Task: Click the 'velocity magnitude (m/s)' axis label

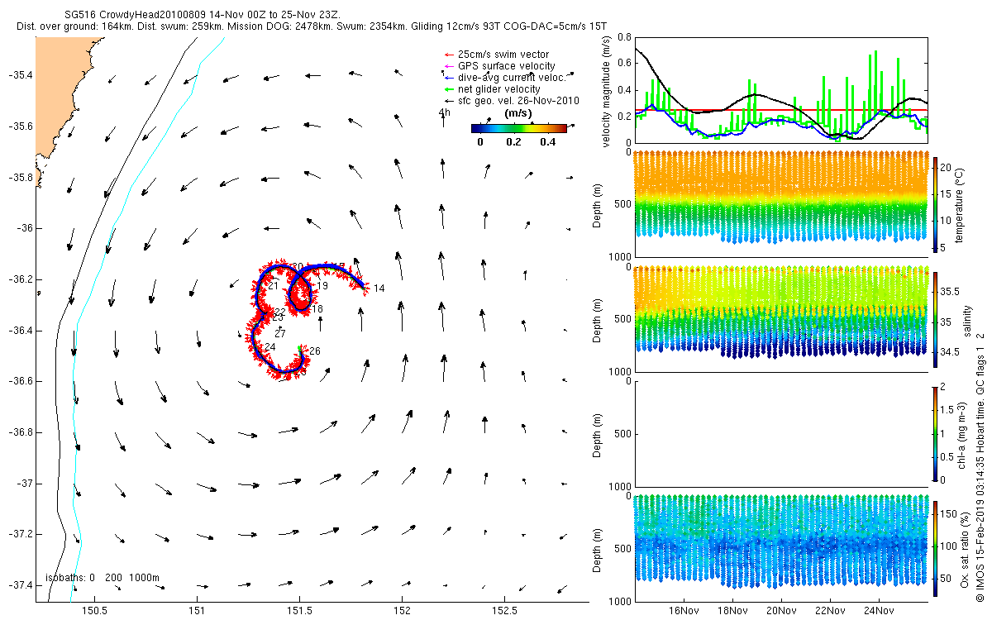Action: pyautogui.click(x=608, y=92)
